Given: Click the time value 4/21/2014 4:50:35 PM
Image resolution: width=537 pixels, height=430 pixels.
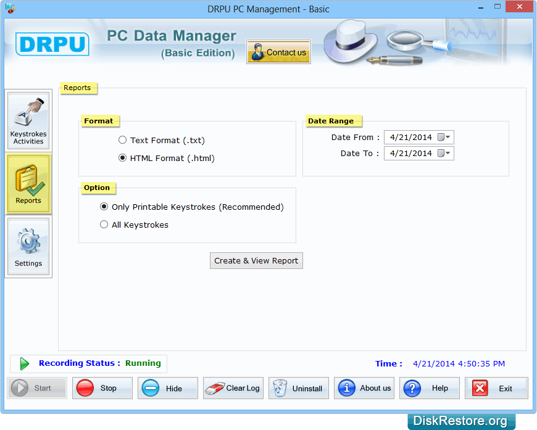Looking at the screenshot, I should tap(459, 363).
